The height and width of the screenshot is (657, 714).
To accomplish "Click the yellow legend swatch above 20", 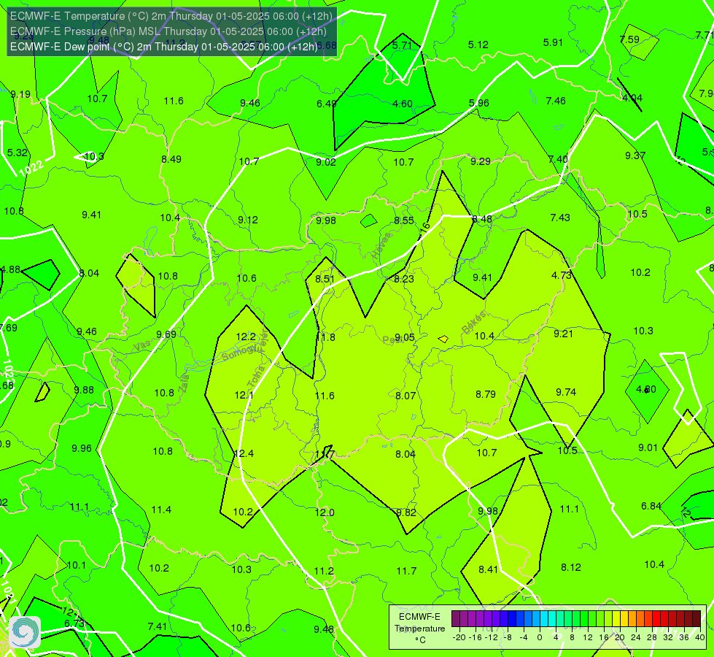I will pyautogui.click(x=616, y=619).
